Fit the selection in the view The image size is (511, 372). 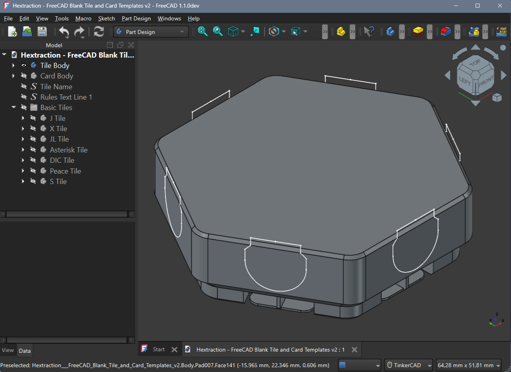(x=218, y=32)
